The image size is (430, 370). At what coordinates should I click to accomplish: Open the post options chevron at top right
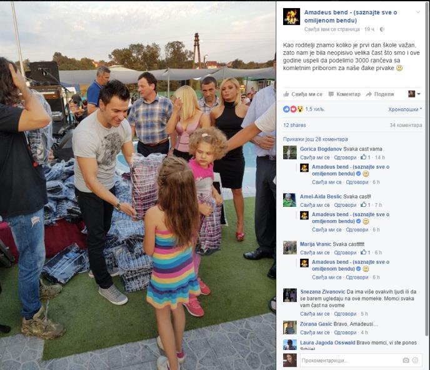pyautogui.click(x=418, y=12)
